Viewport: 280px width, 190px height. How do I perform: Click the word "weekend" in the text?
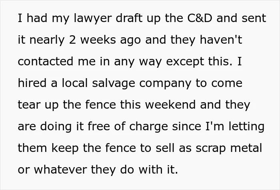(170, 105)
